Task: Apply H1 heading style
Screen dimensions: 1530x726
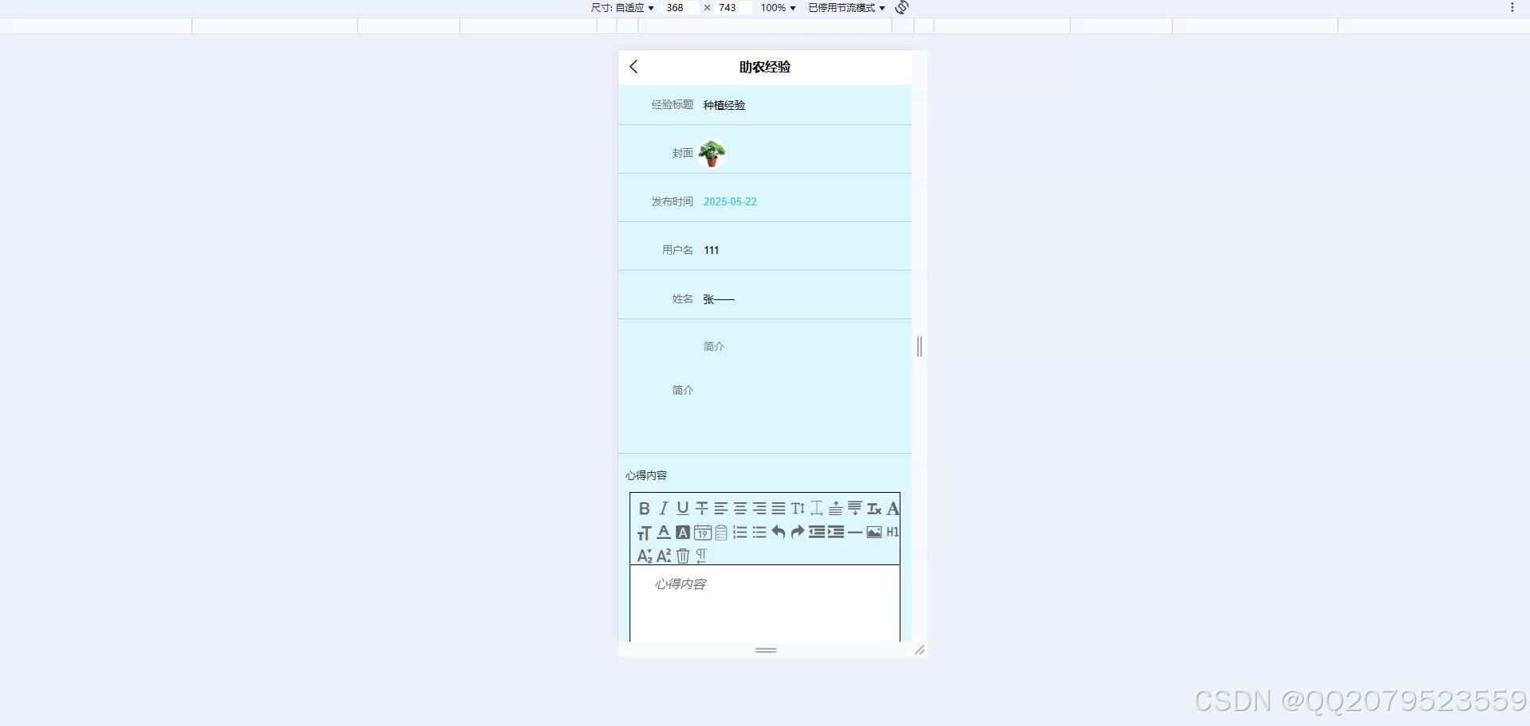Action: [x=892, y=533]
